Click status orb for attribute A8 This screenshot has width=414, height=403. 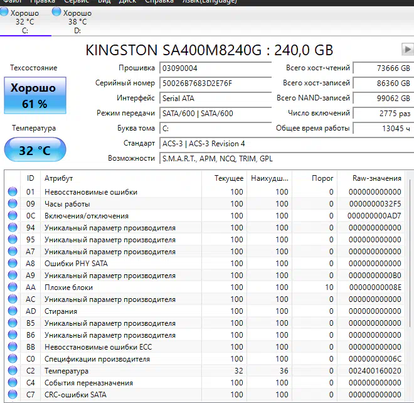[13, 263]
